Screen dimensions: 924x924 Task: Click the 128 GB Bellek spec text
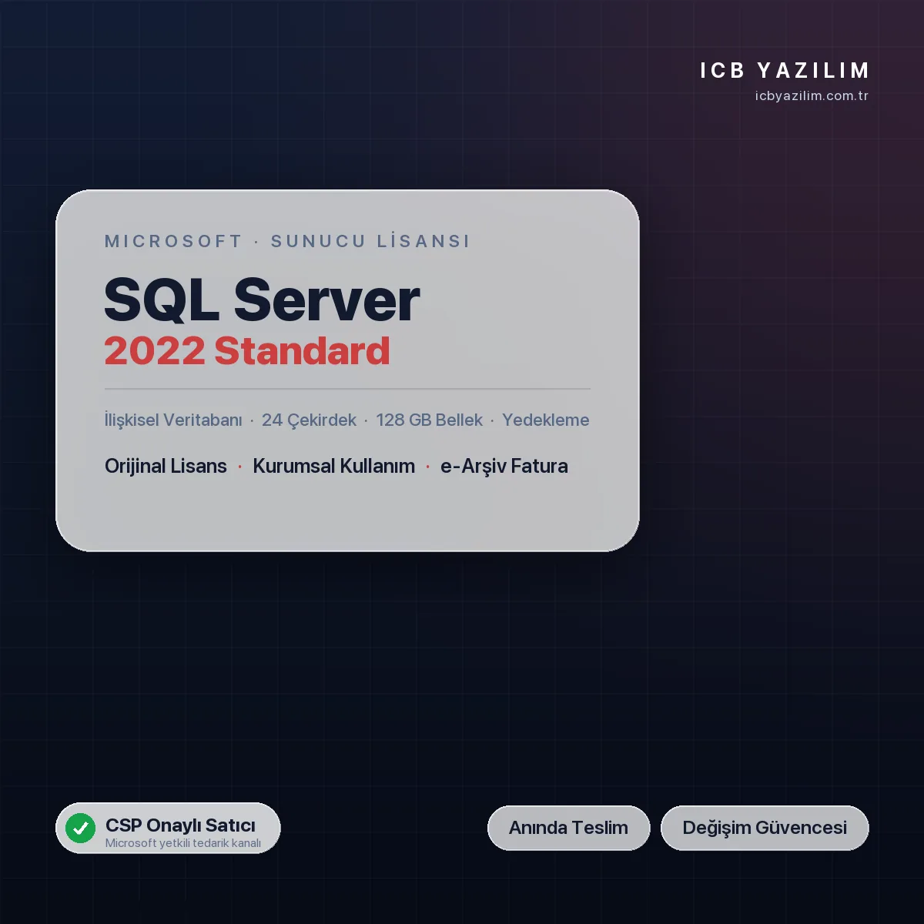[x=429, y=420]
